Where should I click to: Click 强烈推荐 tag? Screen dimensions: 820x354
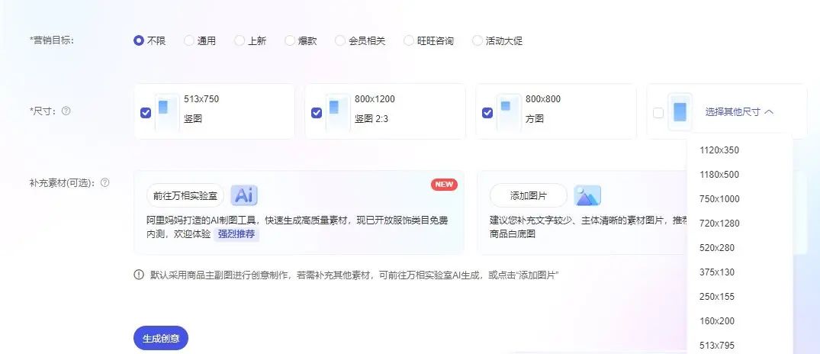click(236, 233)
